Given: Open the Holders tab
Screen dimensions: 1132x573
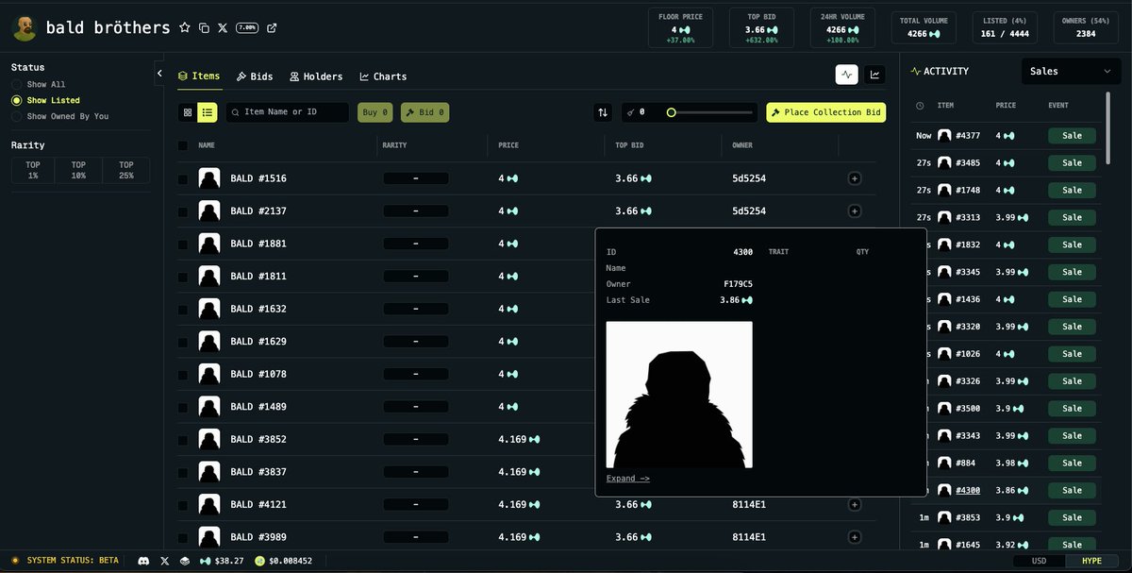Looking at the screenshot, I should click(316, 76).
